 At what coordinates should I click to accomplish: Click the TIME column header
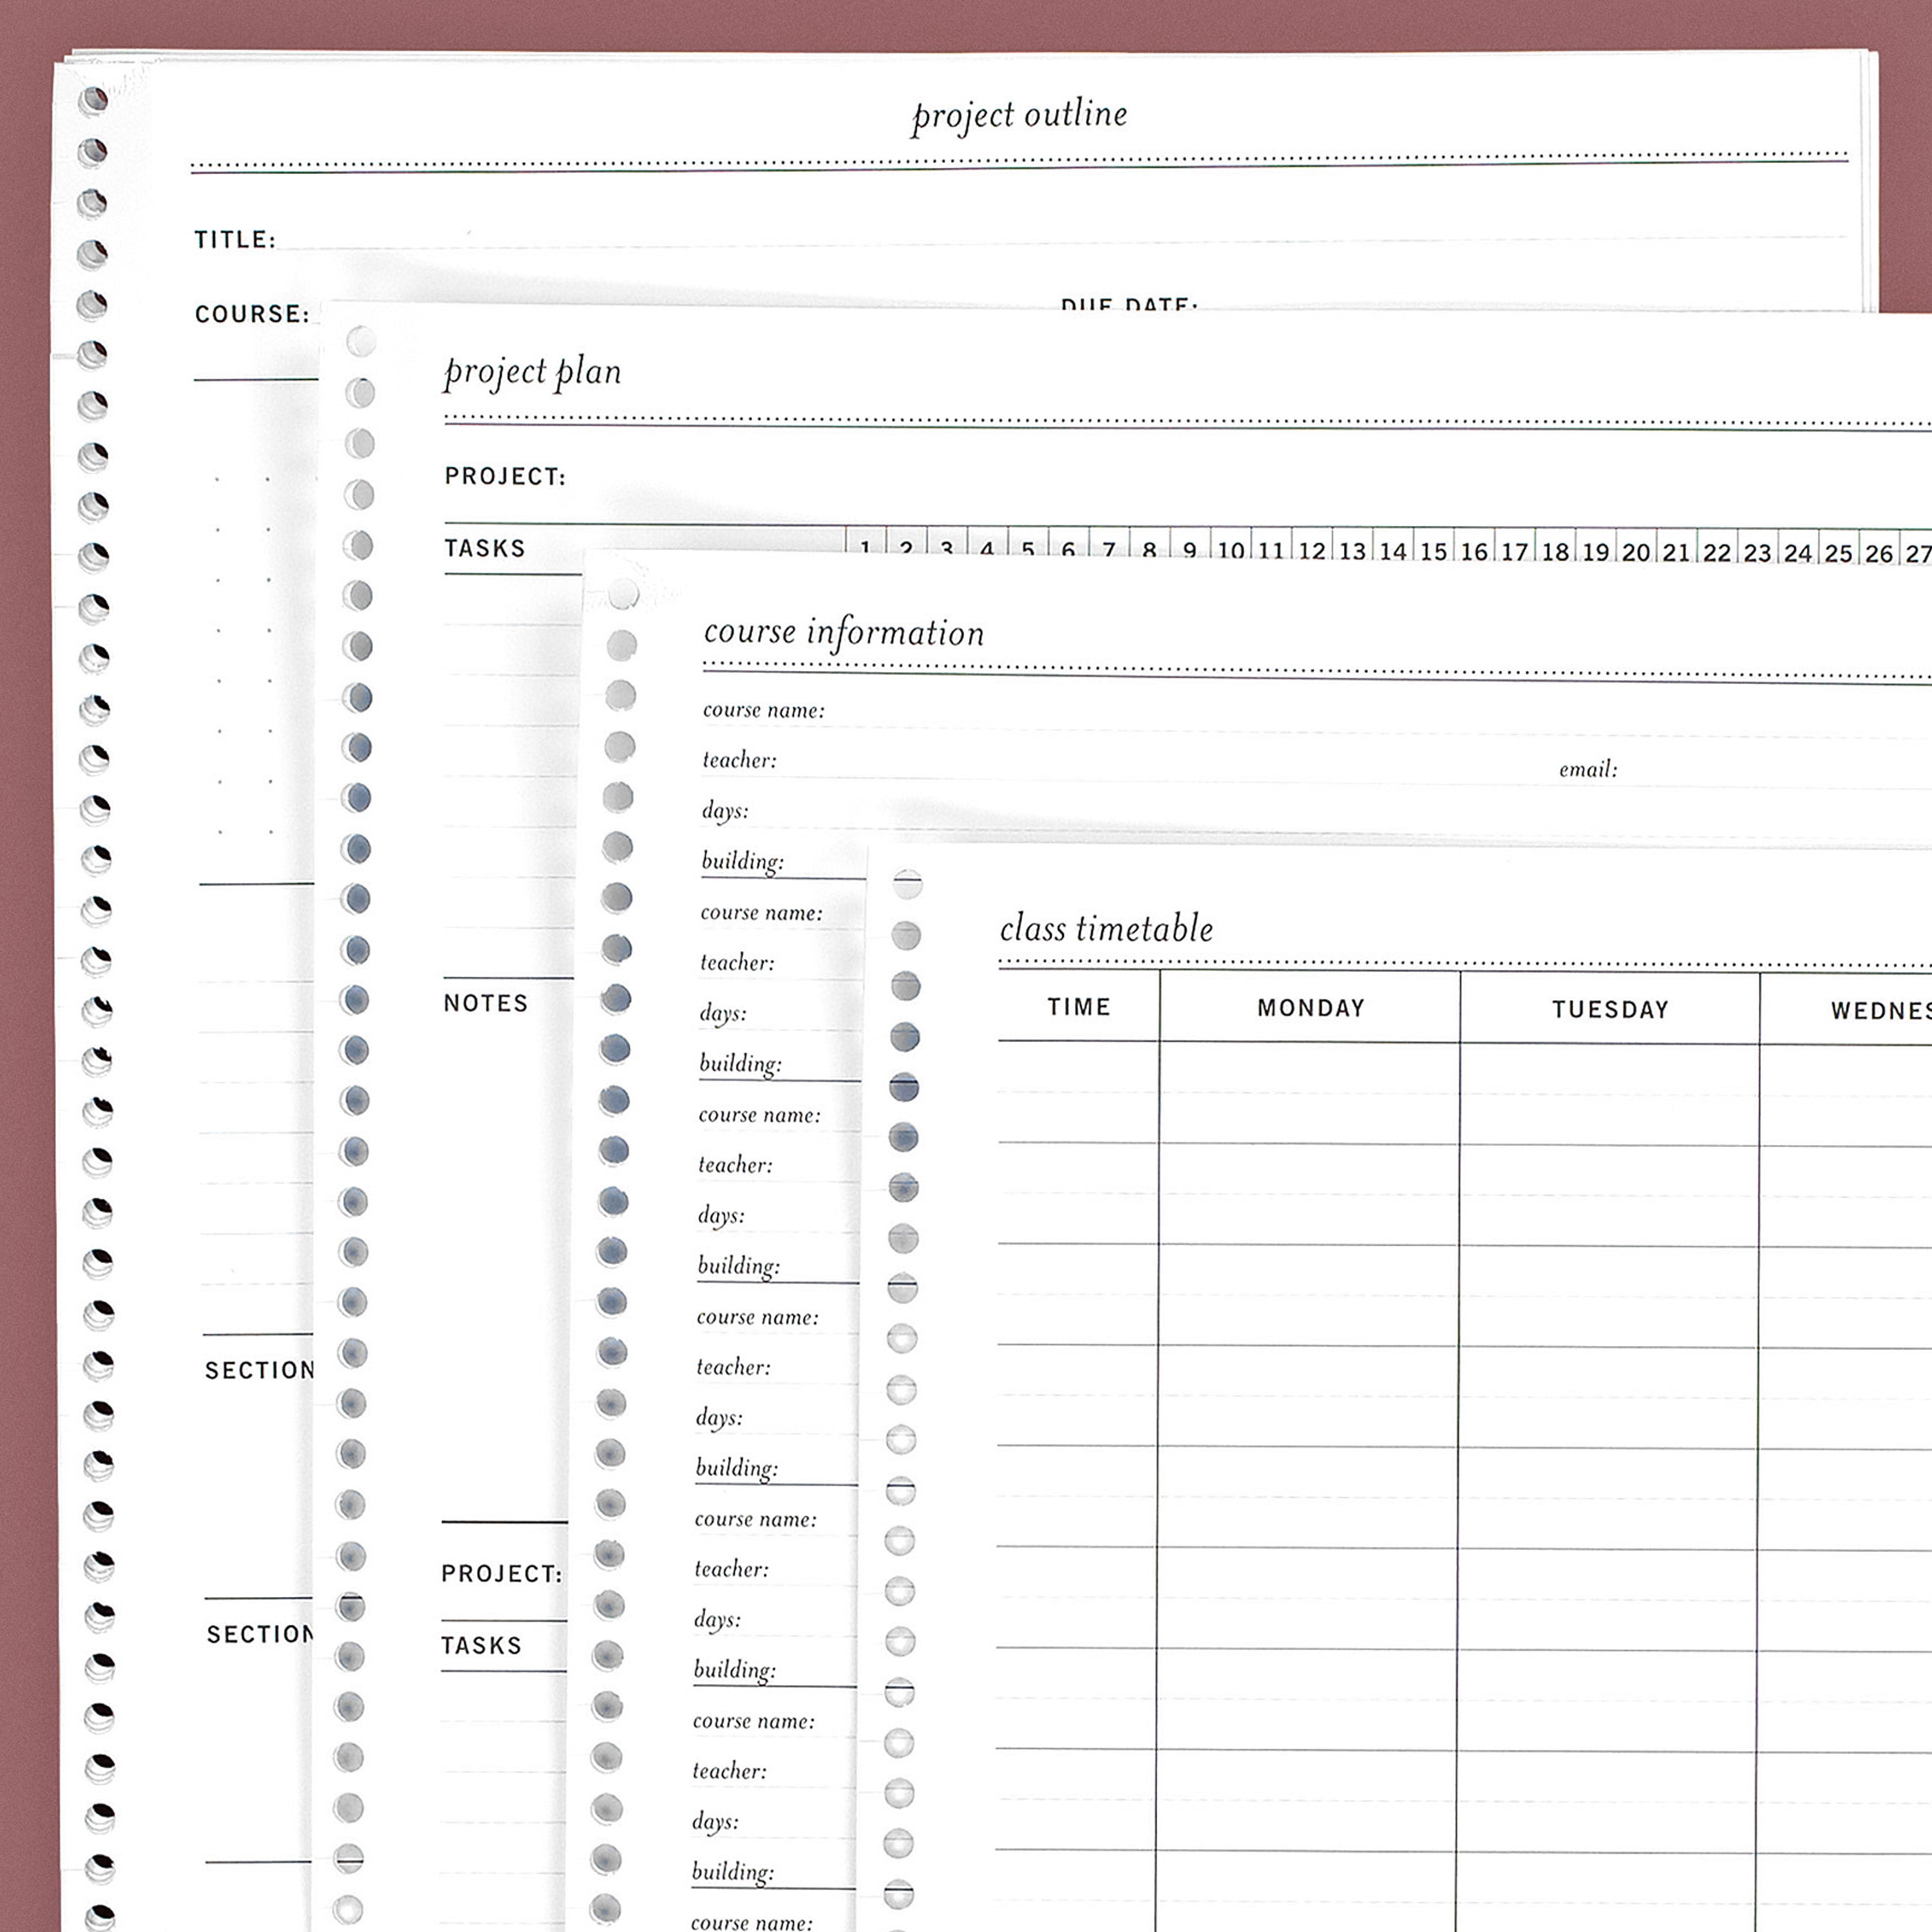[x=1079, y=1007]
